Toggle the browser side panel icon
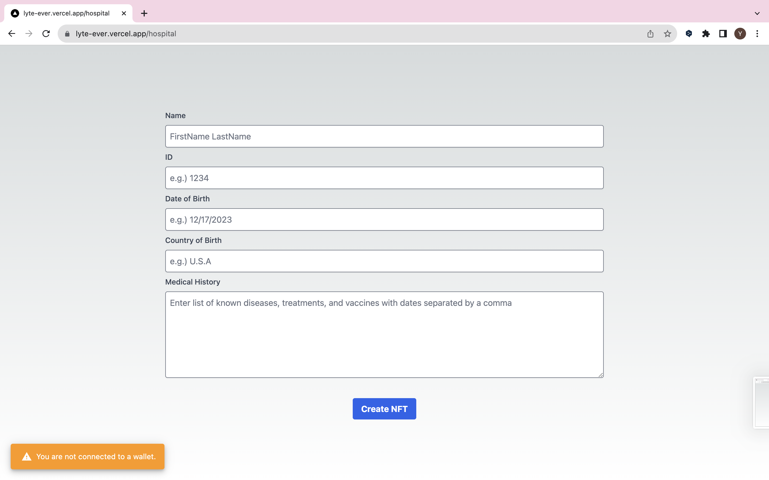This screenshot has height=480, width=769. (723, 34)
